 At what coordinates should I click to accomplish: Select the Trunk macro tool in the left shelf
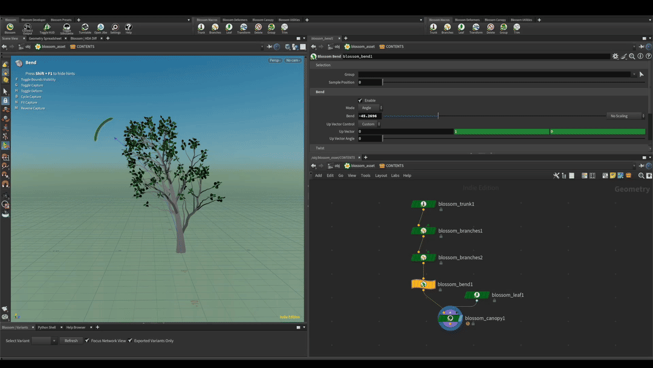[x=201, y=28]
